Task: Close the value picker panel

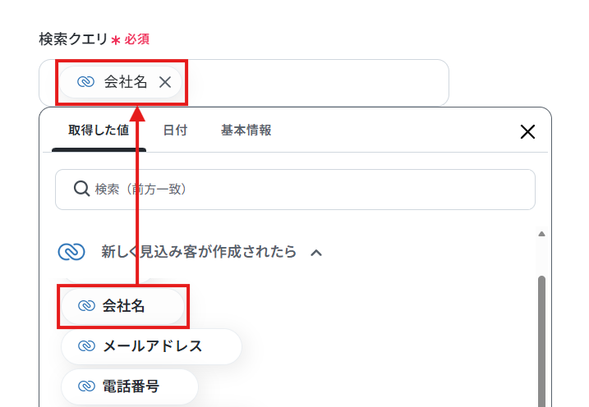Action: click(x=527, y=131)
